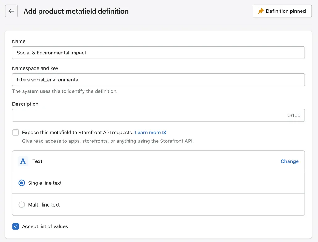Click the Text type letter A icon
The height and width of the screenshot is (242, 318).
[x=23, y=161]
